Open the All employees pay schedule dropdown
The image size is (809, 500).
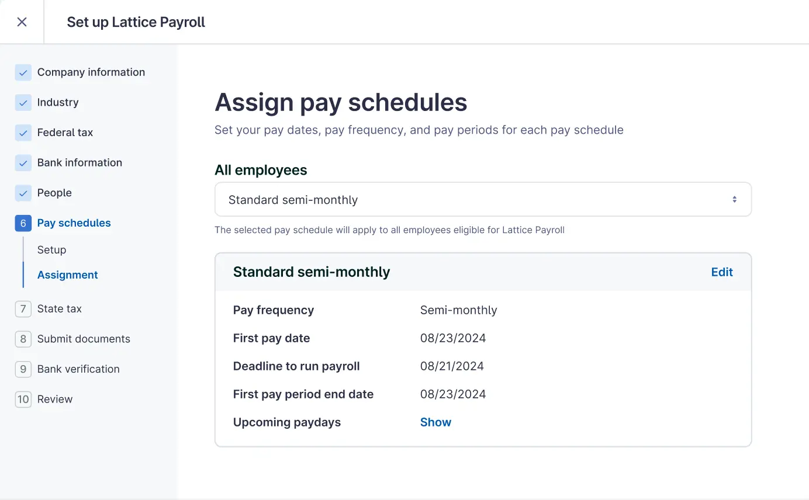point(482,200)
